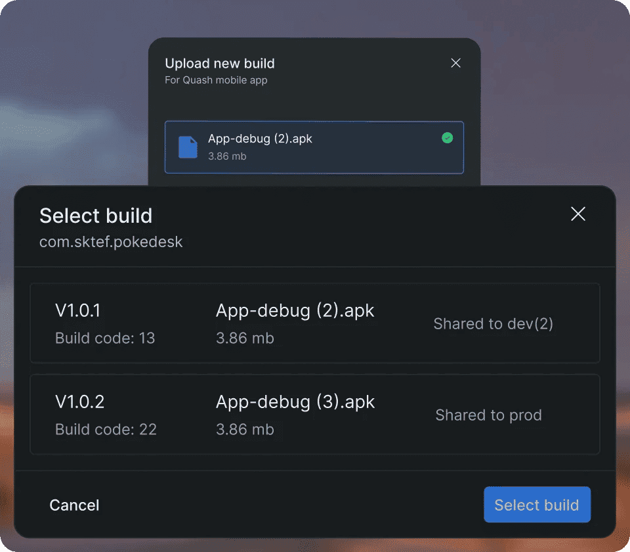This screenshot has width=630, height=552.
Task: Click the Upload new build heading
Action: click(219, 63)
